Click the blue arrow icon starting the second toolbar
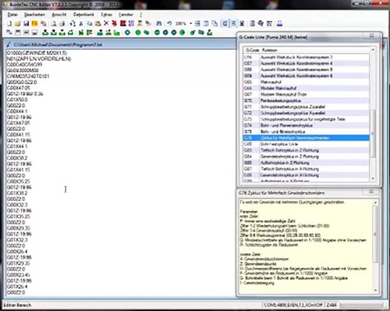The width and height of the screenshot is (390, 311). click(x=9, y=32)
